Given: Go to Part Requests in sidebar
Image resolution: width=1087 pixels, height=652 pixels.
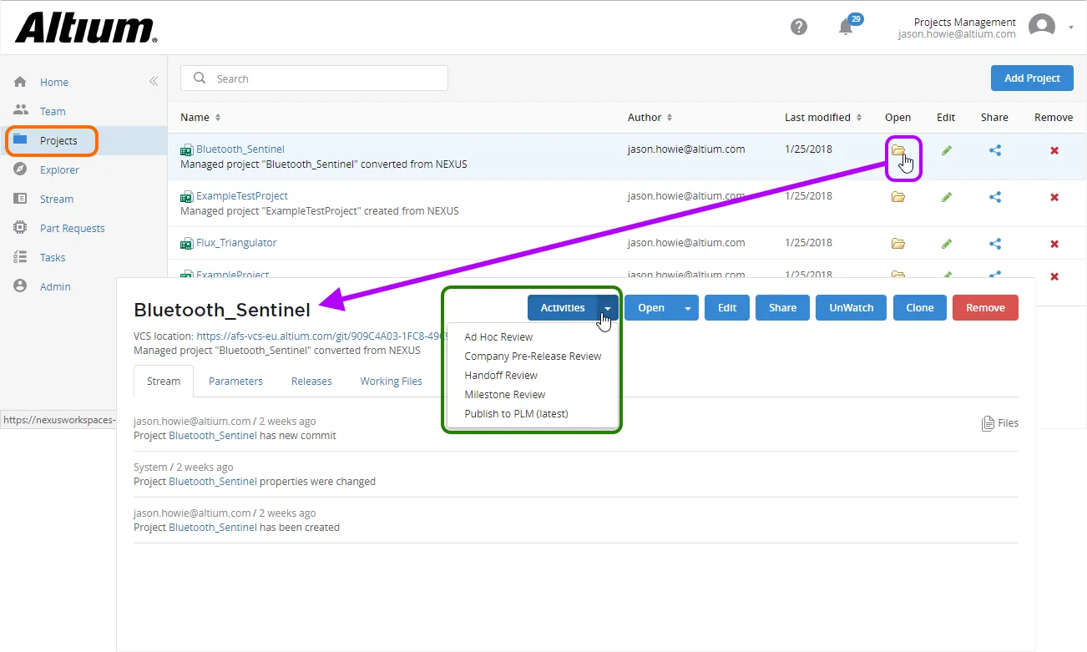Looking at the screenshot, I should tap(73, 228).
